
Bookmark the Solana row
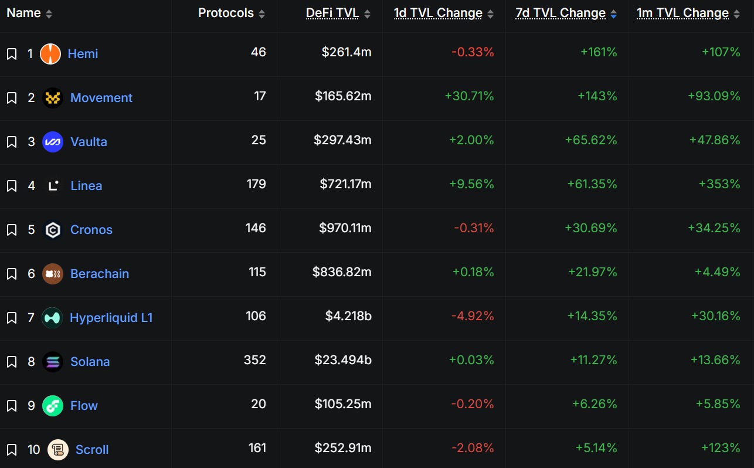(x=12, y=362)
